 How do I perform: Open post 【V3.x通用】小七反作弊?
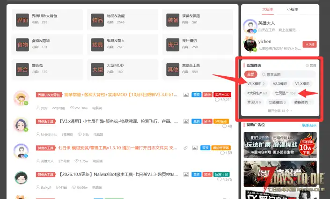tap(118, 121)
